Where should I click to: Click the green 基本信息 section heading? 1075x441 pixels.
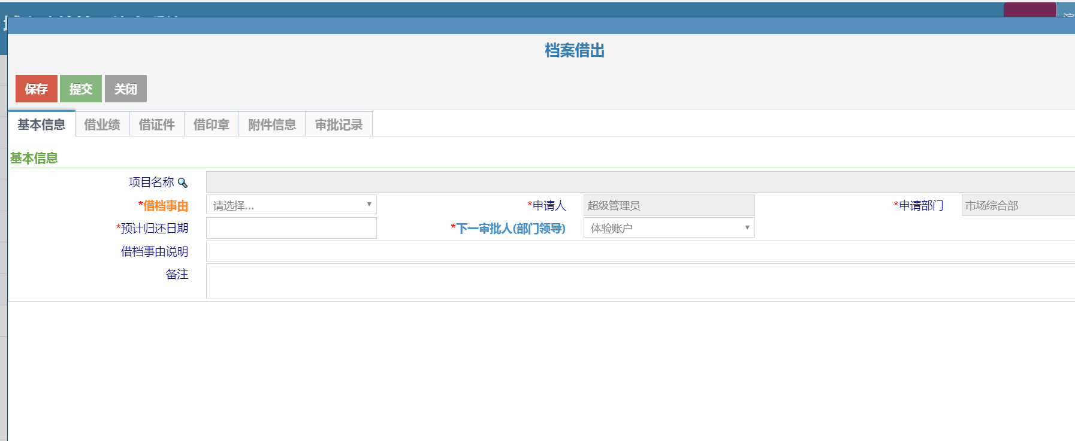pyautogui.click(x=34, y=158)
